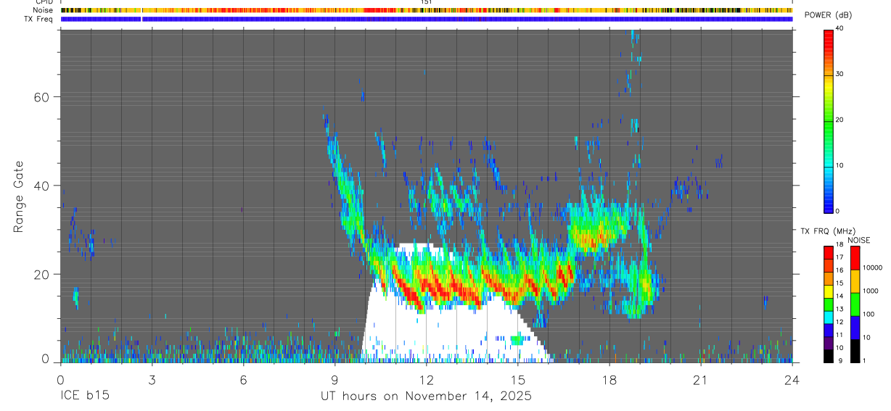The height and width of the screenshot is (411, 891).
Task: Click the Range Gate y-axis title
Action: pyautogui.click(x=19, y=196)
